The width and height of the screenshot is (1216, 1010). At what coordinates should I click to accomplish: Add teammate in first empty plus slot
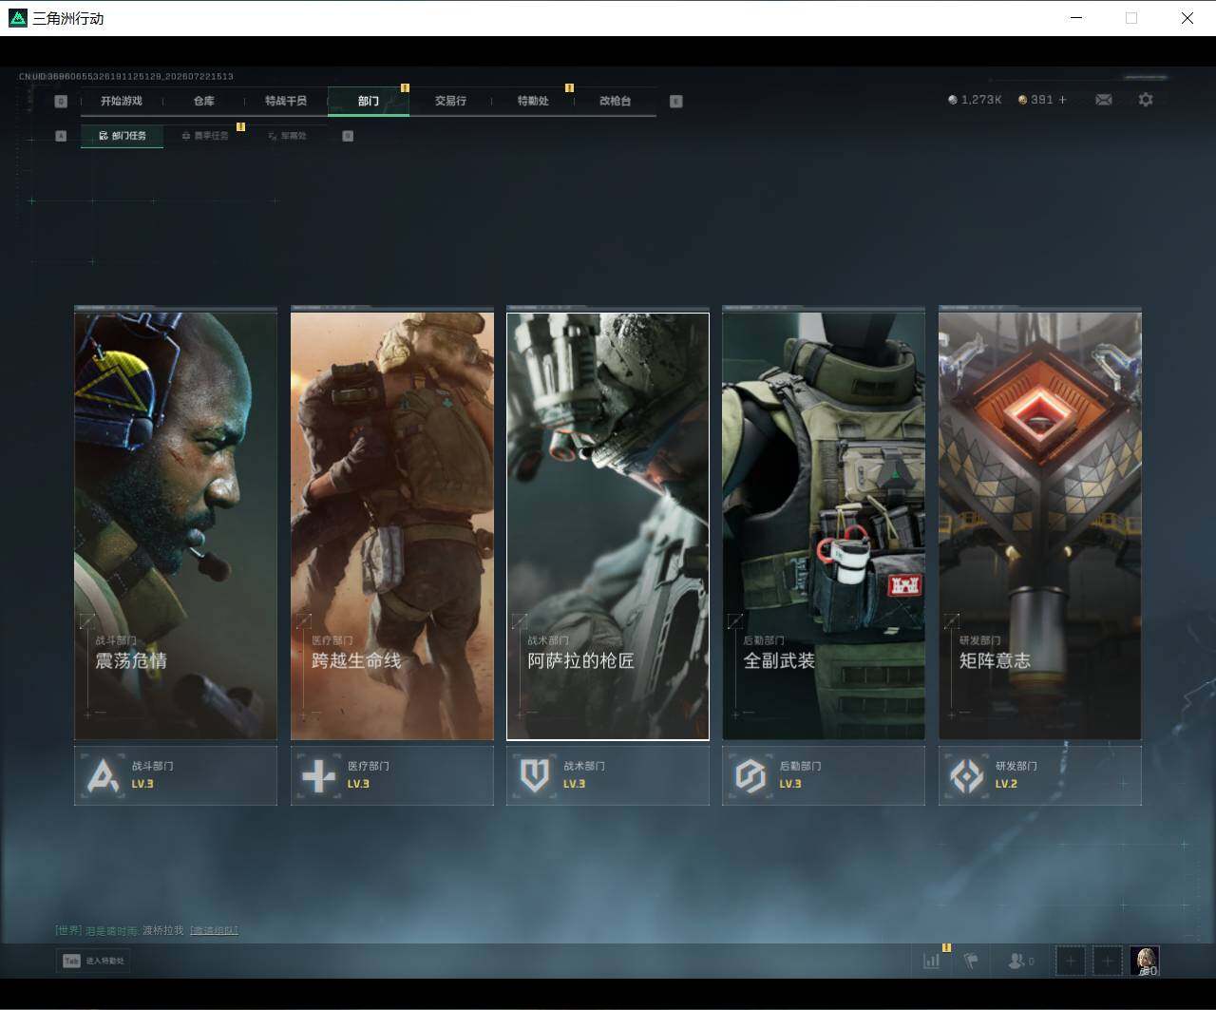(1071, 961)
